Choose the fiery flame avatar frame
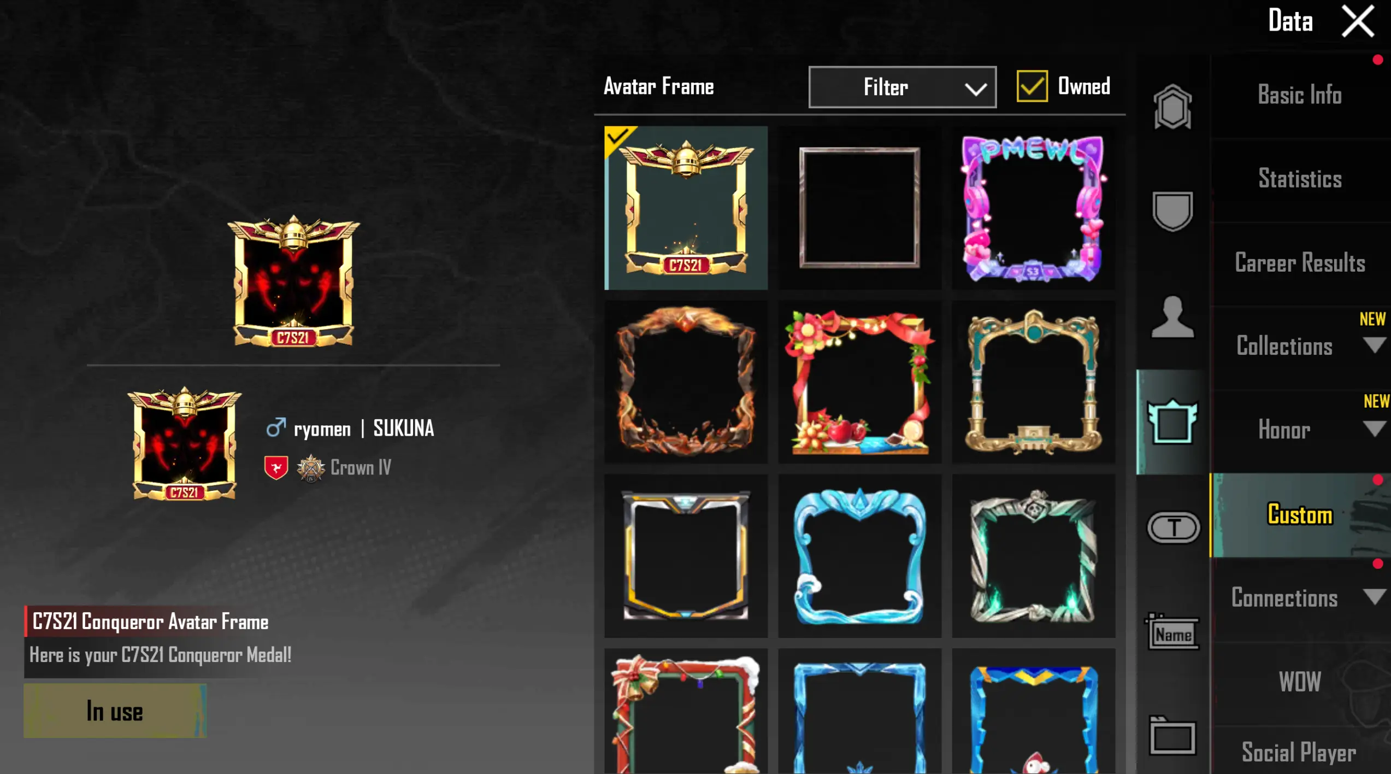 click(686, 382)
